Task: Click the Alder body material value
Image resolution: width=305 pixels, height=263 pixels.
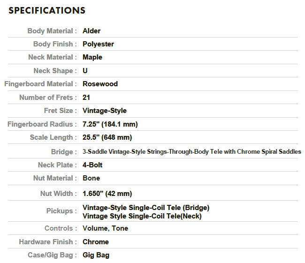Action: 91,31
